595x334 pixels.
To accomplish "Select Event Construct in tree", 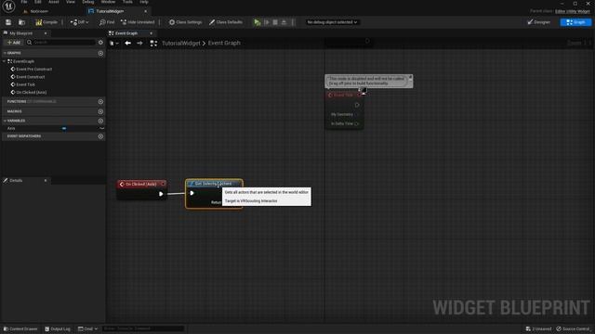I will click(30, 77).
